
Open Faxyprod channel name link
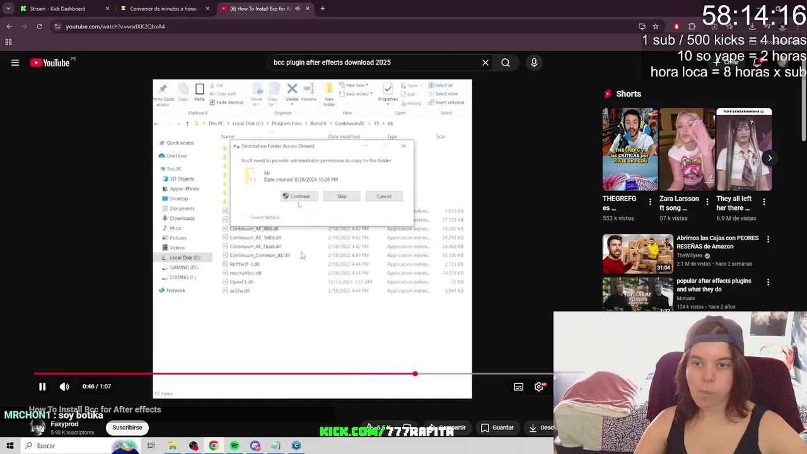point(65,424)
